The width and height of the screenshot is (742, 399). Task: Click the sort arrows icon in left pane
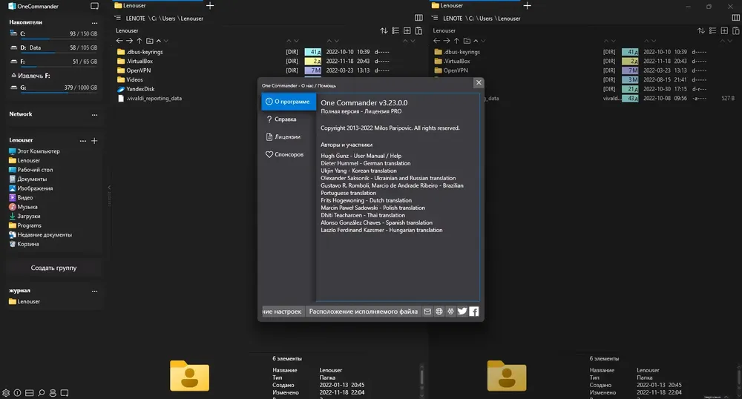384,30
